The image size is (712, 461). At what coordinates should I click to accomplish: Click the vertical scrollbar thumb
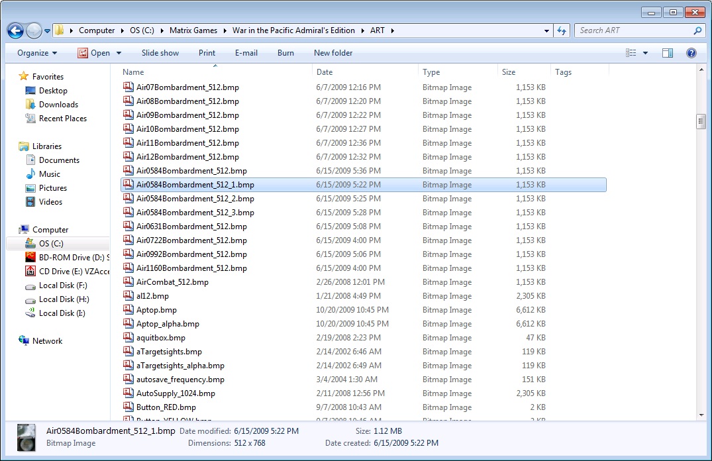[701, 121]
